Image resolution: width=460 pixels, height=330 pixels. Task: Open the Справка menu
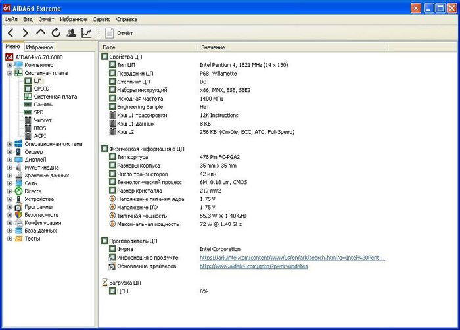[x=127, y=19]
